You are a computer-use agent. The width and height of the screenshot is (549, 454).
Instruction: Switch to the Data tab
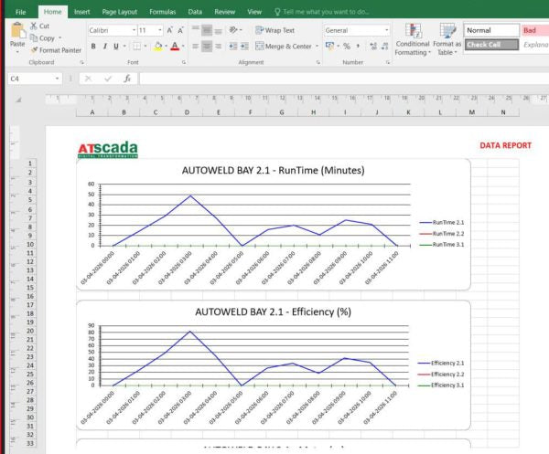tap(195, 12)
